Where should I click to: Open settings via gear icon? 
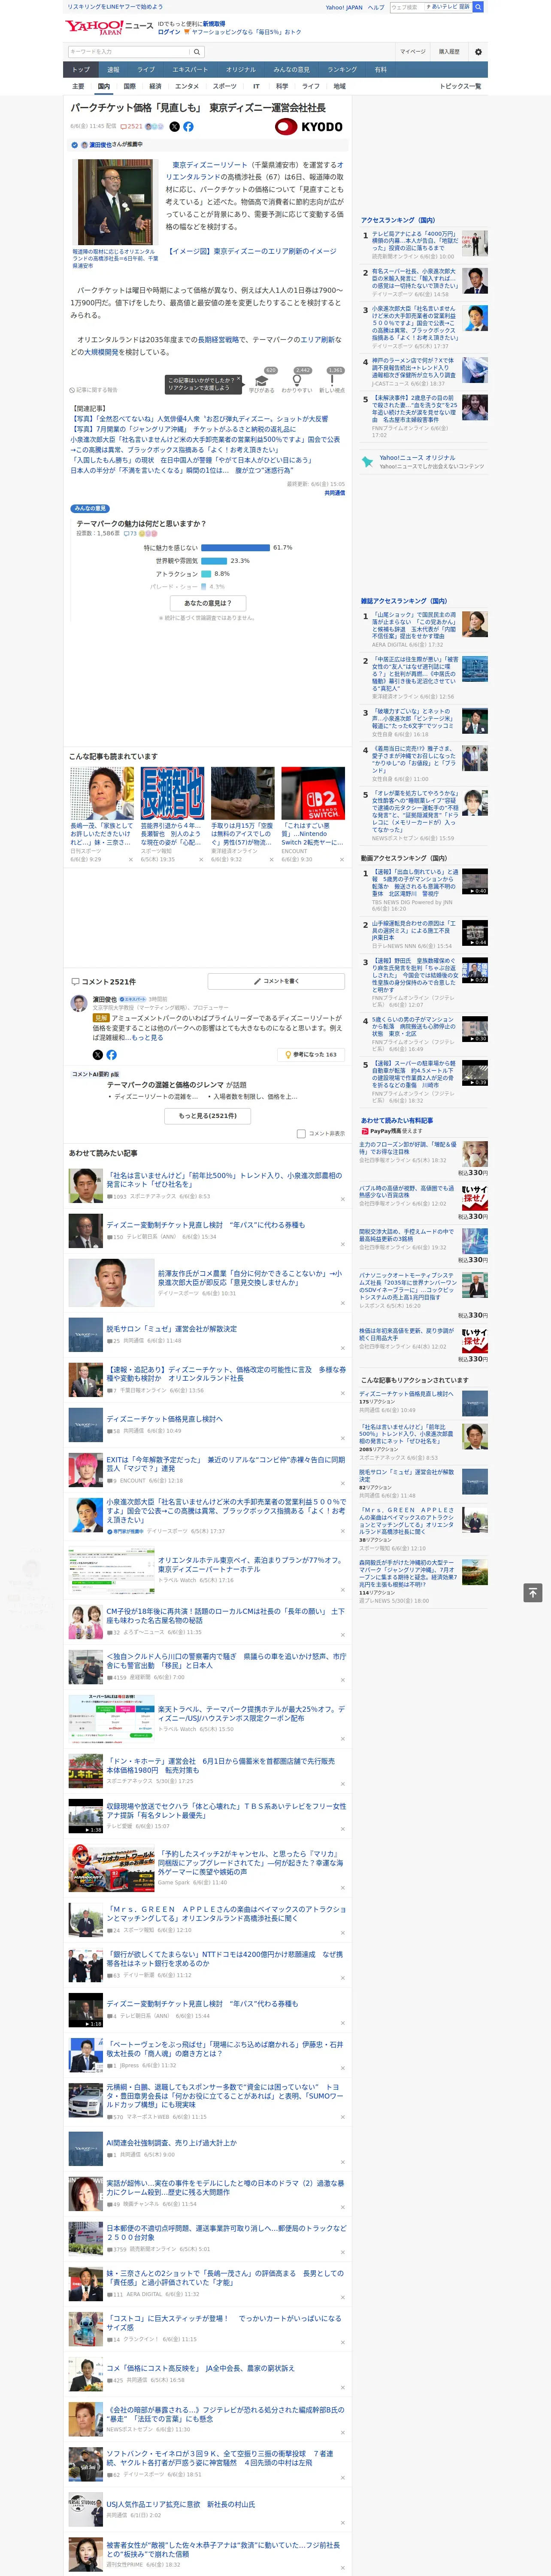coord(478,52)
